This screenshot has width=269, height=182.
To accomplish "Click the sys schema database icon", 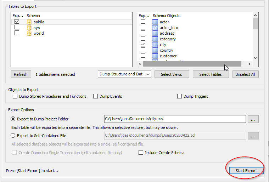I will [x=29, y=28].
